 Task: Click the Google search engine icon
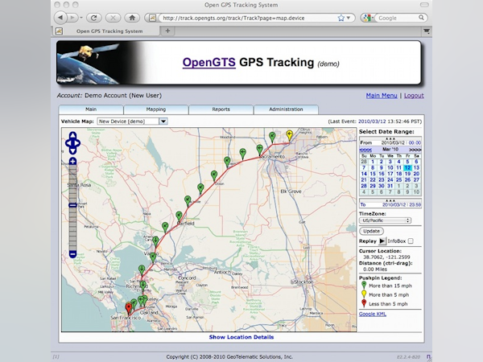[x=366, y=18]
